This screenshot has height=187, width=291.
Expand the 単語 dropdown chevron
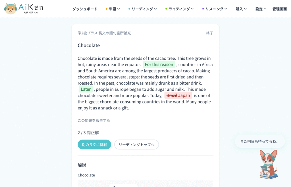coord(119,9)
